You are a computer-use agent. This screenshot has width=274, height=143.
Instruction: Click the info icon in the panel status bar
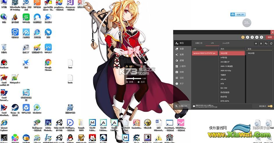point(194,106)
